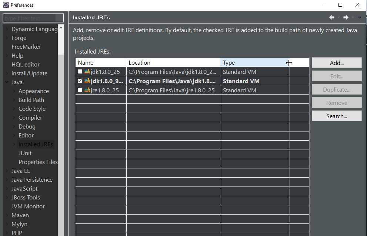The height and width of the screenshot is (236, 367).
Task: Click the Edit... button
Action: (337, 76)
